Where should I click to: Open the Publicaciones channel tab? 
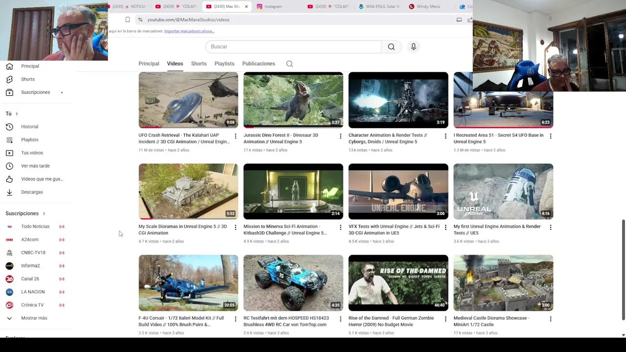[259, 64]
